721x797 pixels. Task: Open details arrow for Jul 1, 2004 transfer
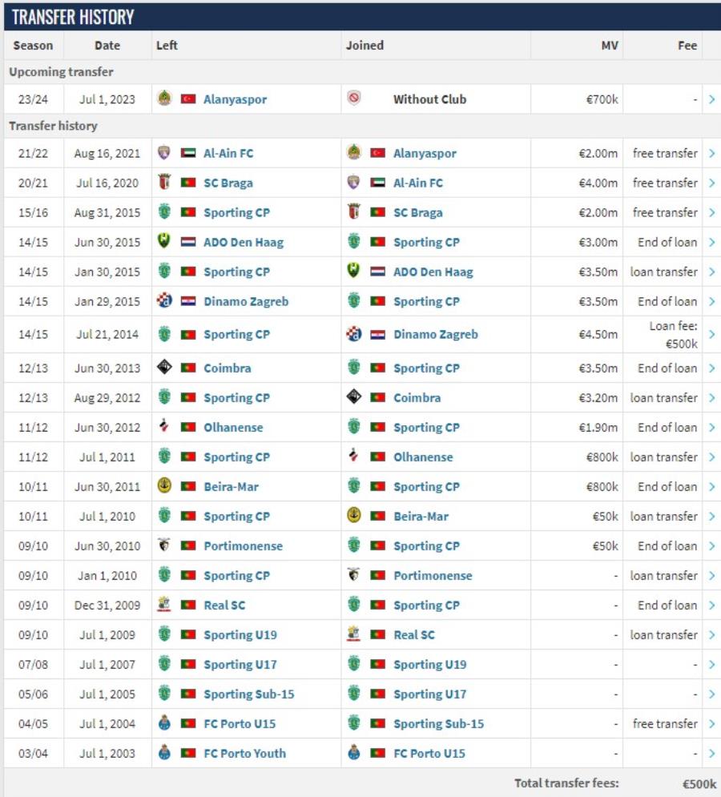point(712,724)
